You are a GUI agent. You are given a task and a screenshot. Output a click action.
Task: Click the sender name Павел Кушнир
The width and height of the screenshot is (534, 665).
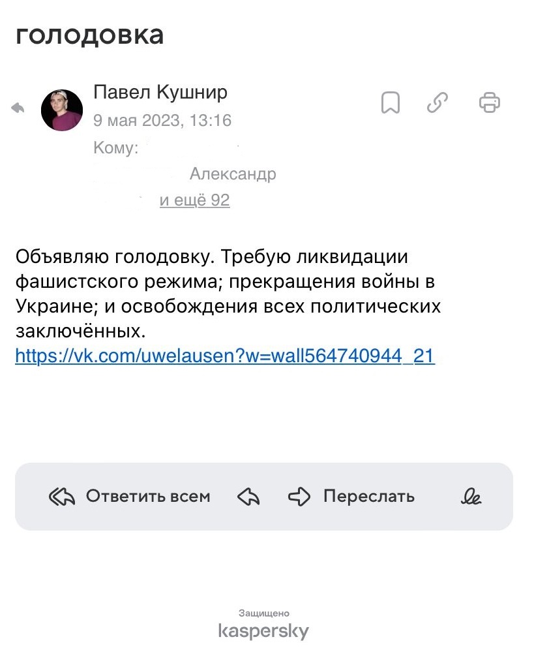pos(160,93)
